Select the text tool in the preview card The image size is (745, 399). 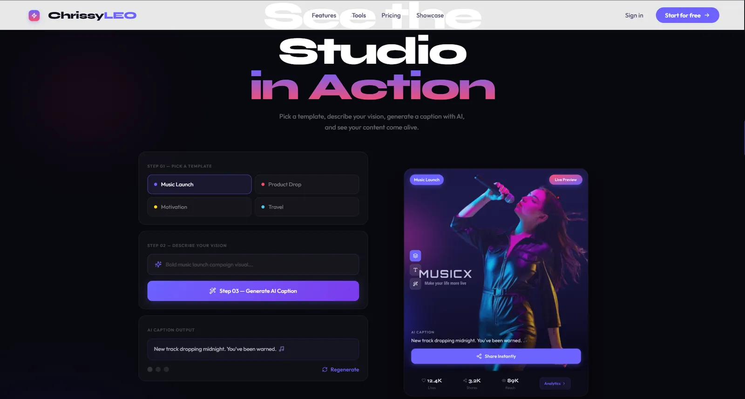pos(415,270)
